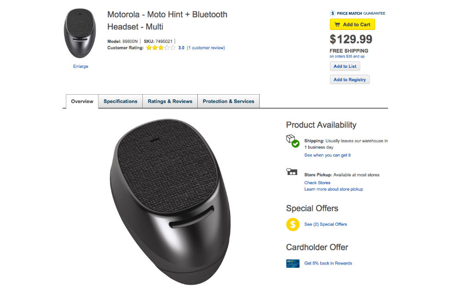The width and height of the screenshot is (462, 289).
Task: Click the customer rating stars
Action: coord(160,48)
